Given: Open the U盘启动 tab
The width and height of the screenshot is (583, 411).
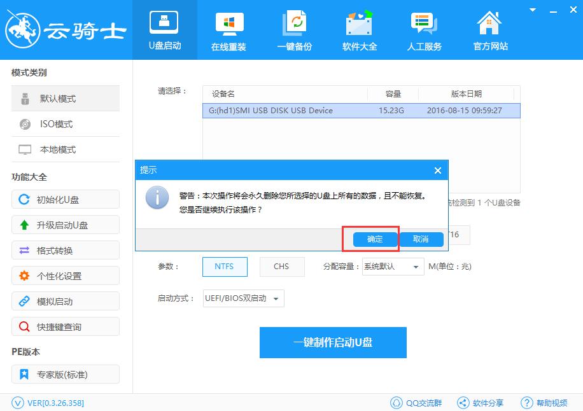Looking at the screenshot, I should (165, 30).
